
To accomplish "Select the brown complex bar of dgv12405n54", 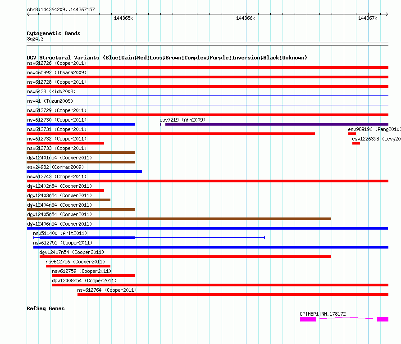I will [179, 219].
